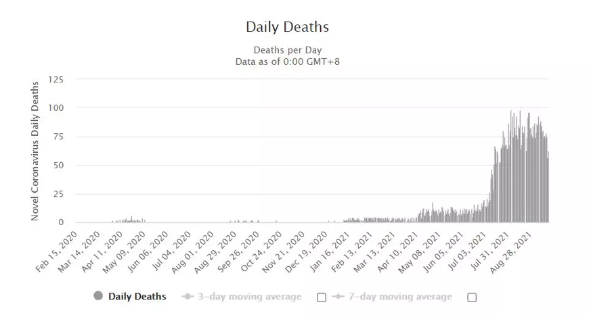The height and width of the screenshot is (315, 589).
Task: Click the Deaths per Day subtitle
Action: tap(287, 50)
